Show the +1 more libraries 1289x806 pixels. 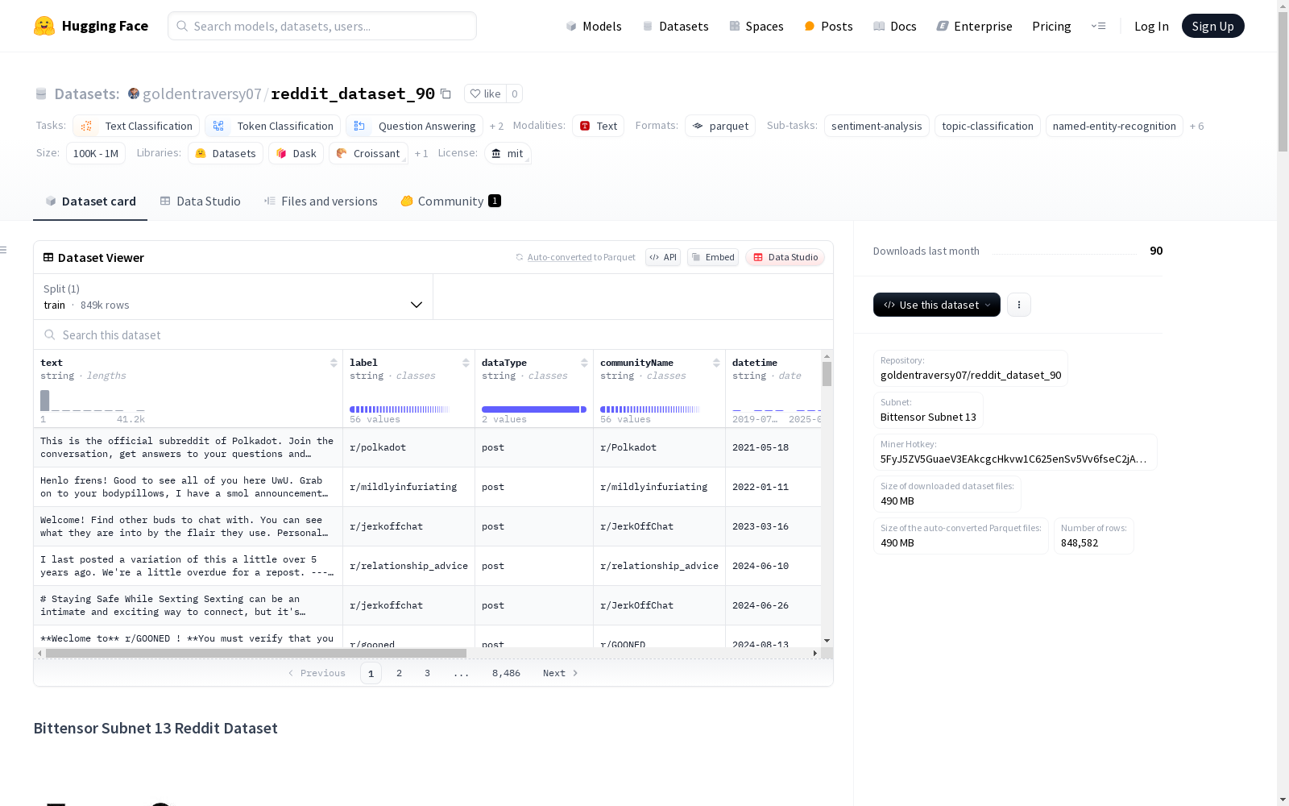coord(421,154)
